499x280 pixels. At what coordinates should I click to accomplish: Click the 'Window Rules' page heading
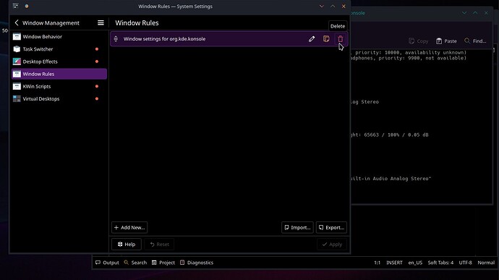[x=137, y=23]
